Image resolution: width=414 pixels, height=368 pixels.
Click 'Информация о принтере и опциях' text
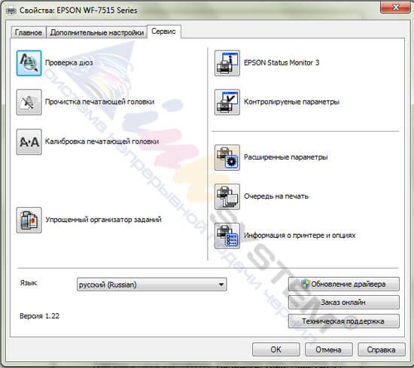[300, 236]
